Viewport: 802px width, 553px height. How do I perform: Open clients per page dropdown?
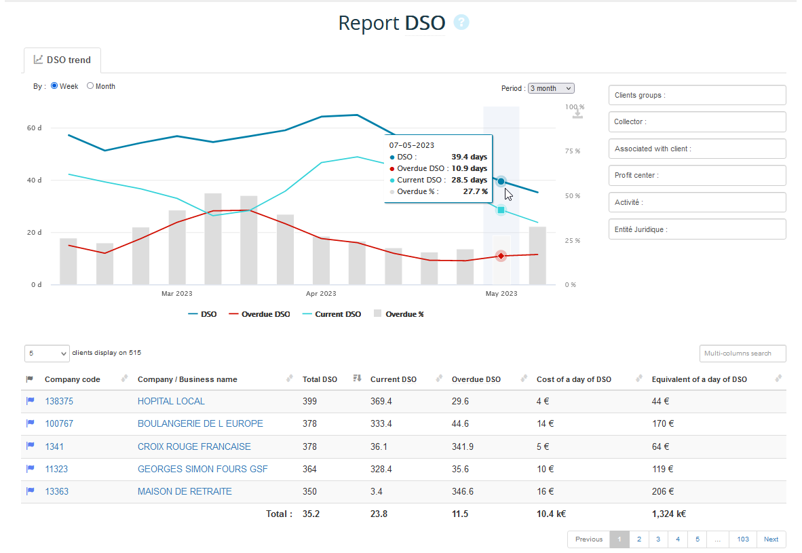(47, 353)
